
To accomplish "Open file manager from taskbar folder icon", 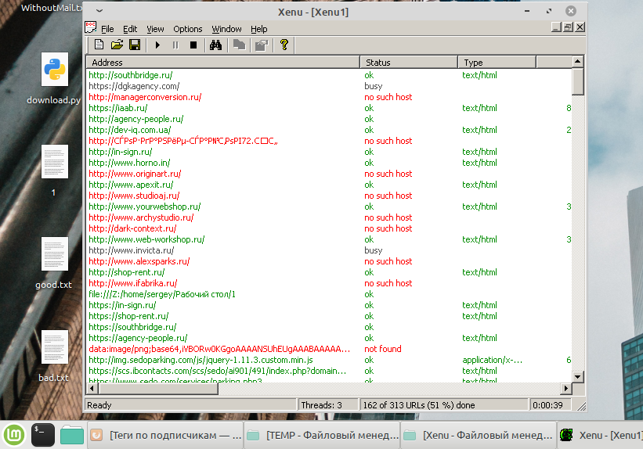I will tap(72, 435).
